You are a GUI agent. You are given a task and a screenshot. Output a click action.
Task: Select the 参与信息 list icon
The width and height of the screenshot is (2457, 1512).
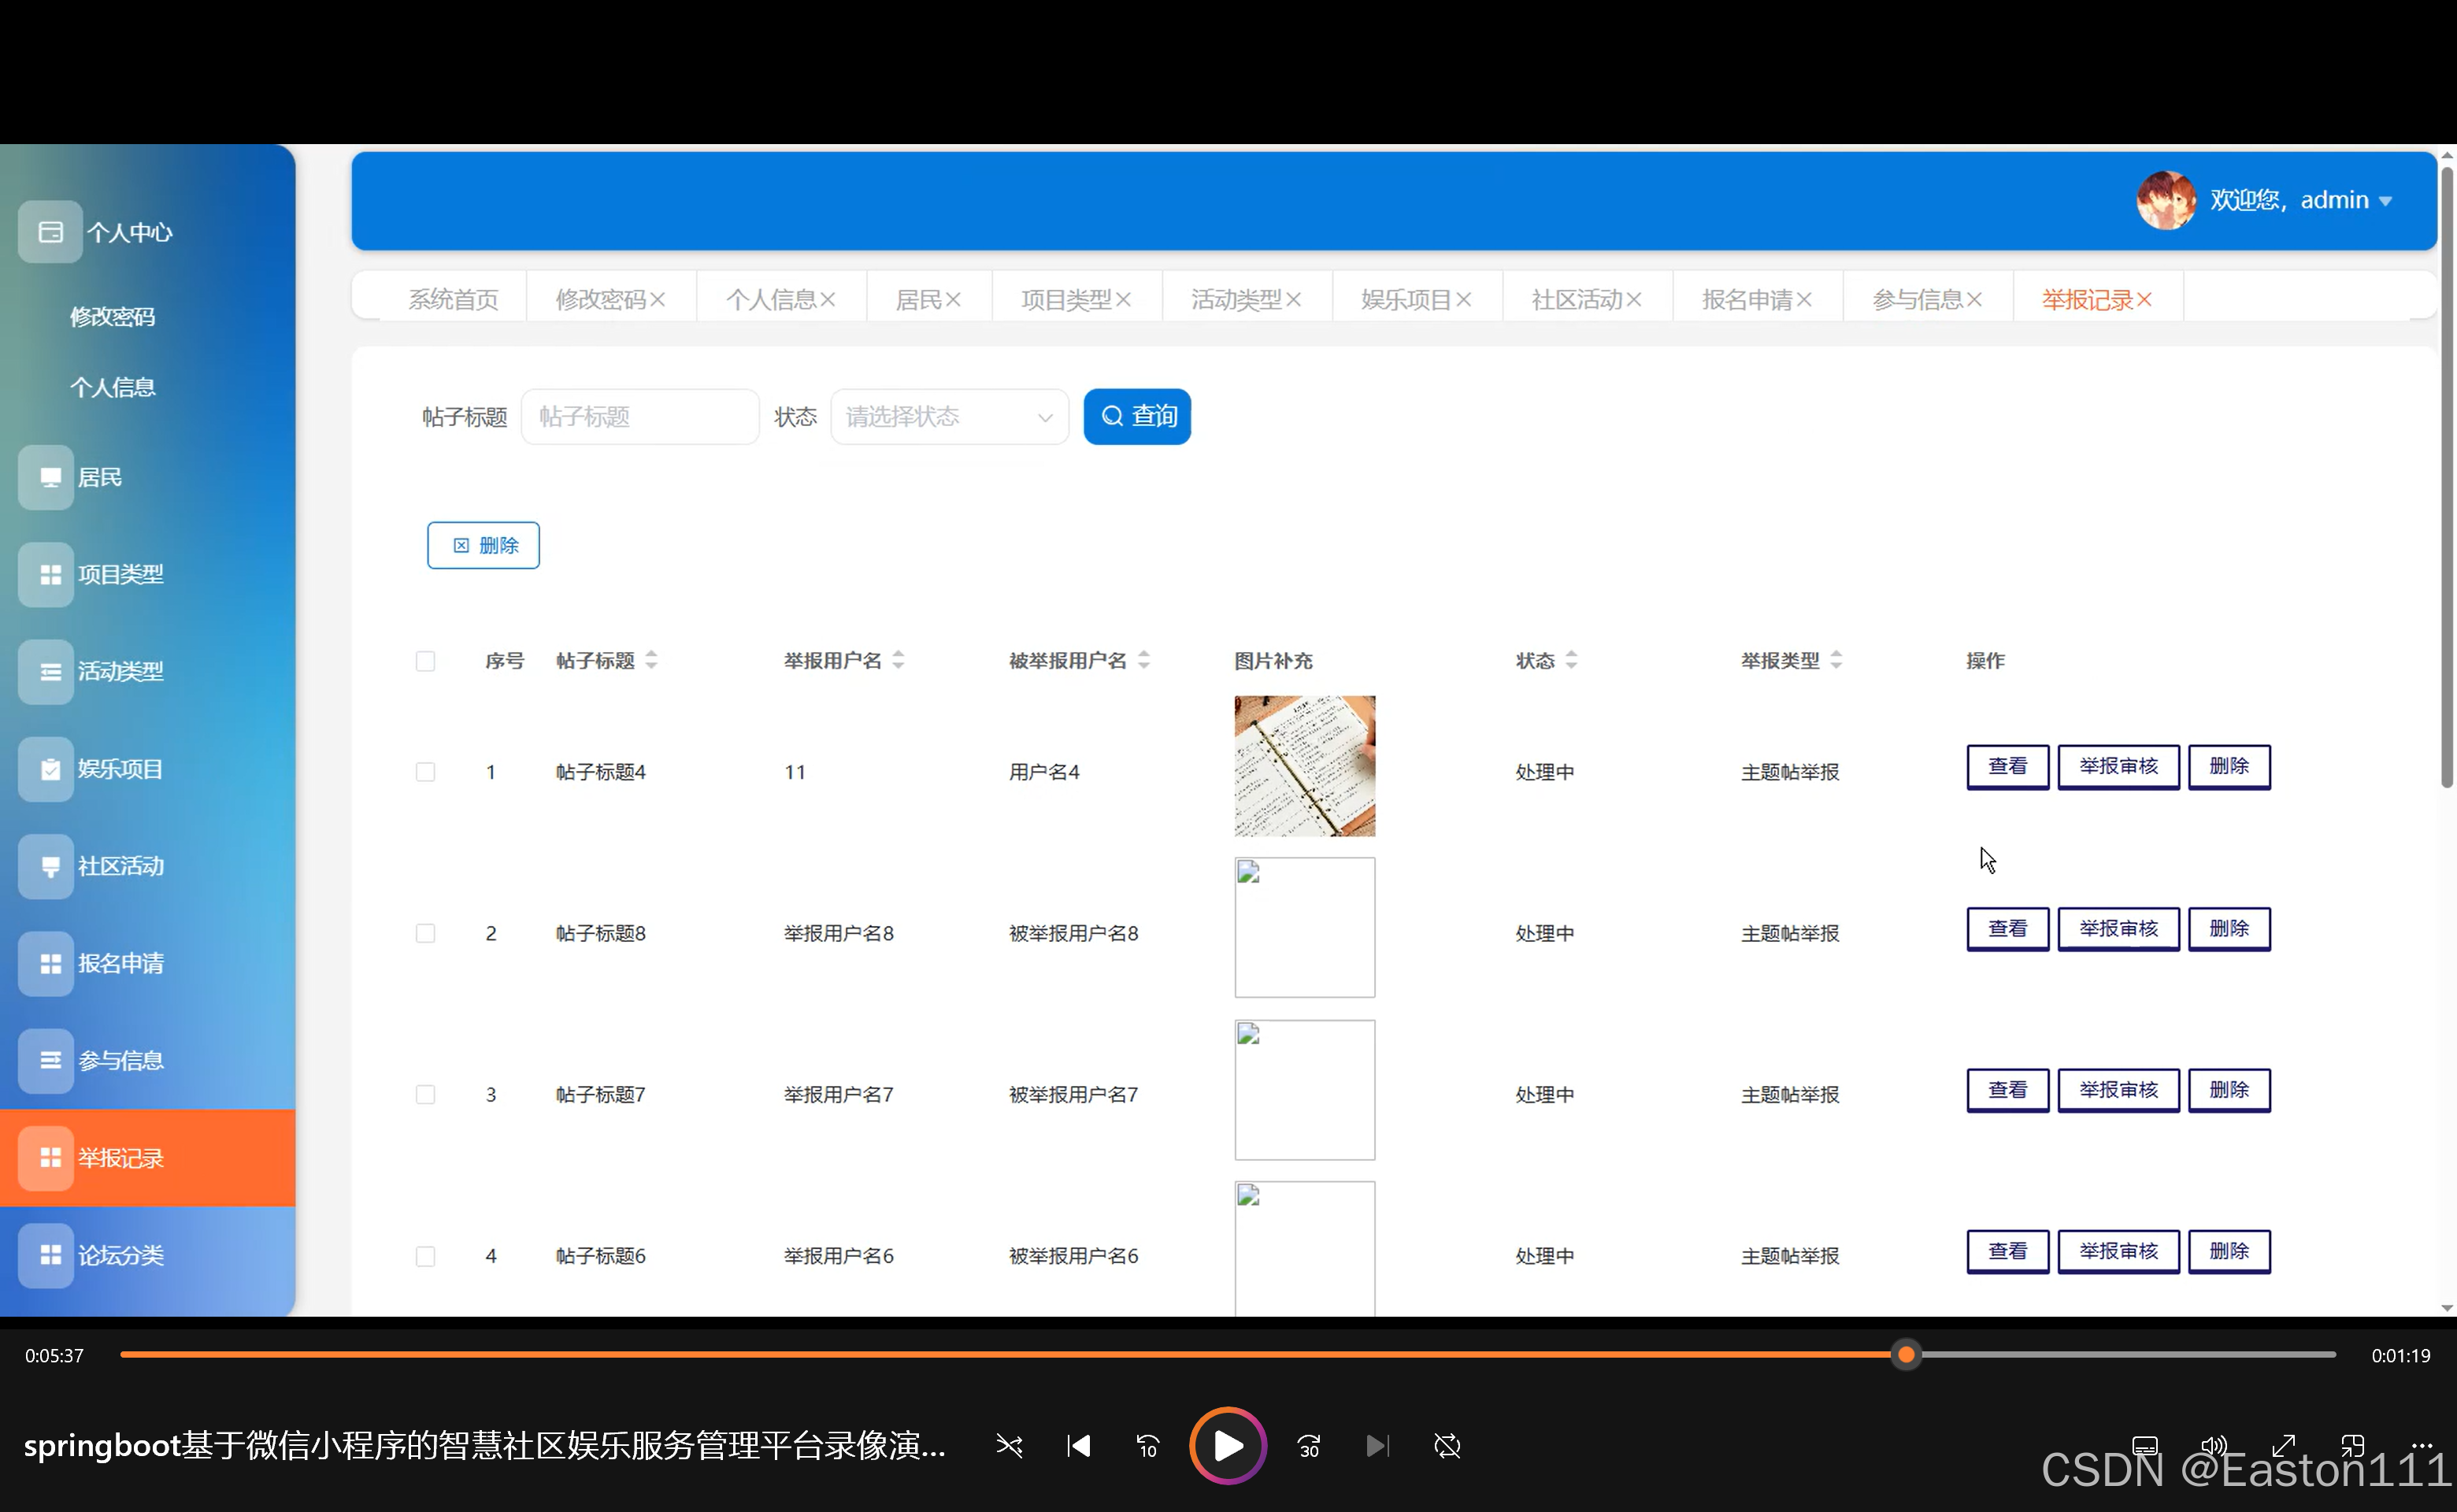point(46,1060)
